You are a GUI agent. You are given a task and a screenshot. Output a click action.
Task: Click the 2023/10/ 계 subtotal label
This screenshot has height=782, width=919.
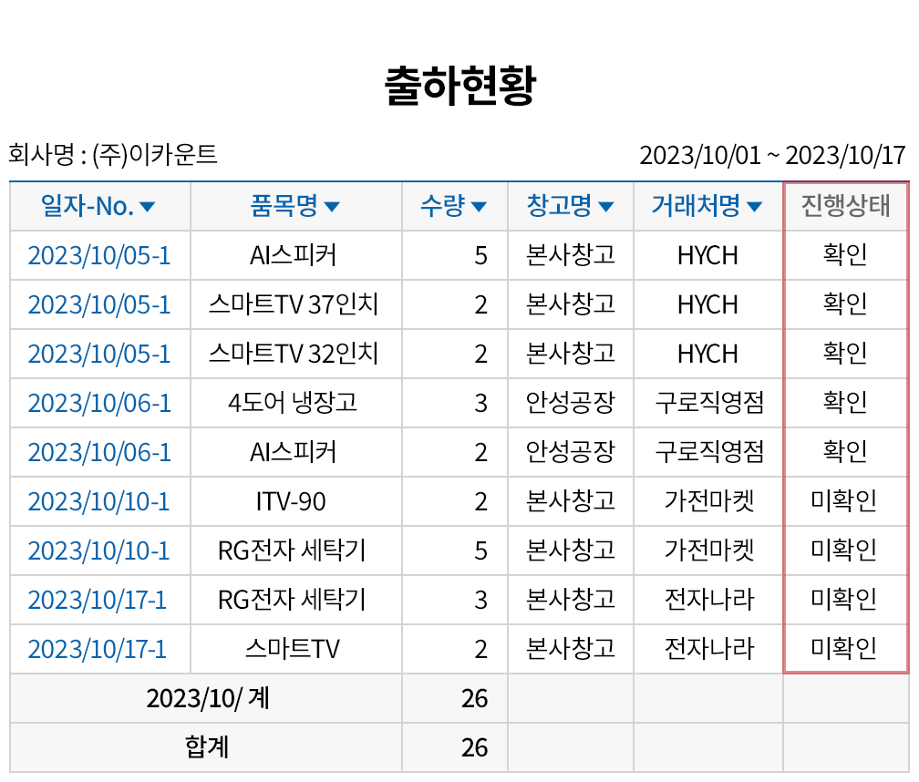tap(206, 699)
